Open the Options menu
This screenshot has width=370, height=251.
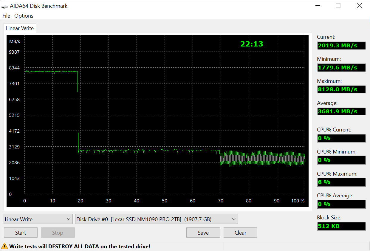click(24, 16)
